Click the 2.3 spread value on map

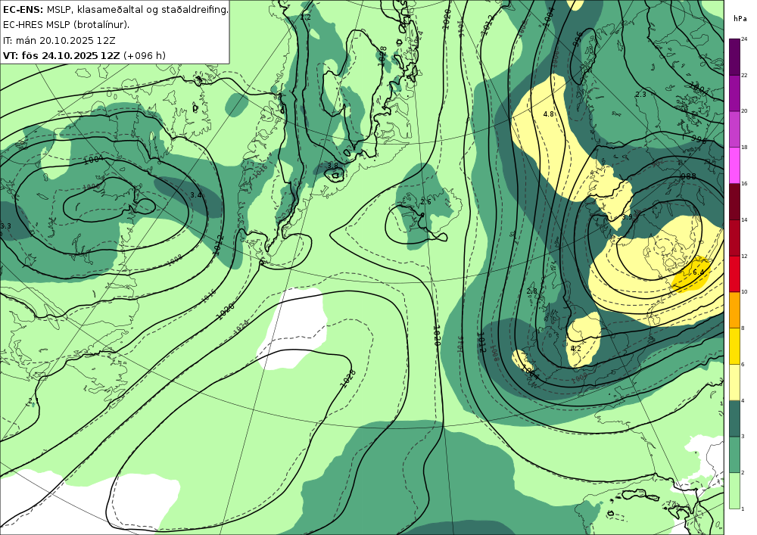pos(640,95)
